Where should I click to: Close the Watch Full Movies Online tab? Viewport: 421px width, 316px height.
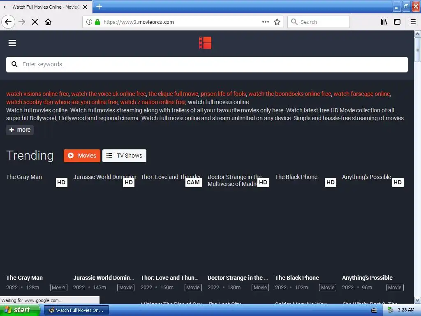click(x=85, y=7)
